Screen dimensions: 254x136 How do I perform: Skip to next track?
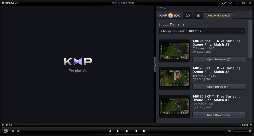pyautogui.click(x=136, y=131)
